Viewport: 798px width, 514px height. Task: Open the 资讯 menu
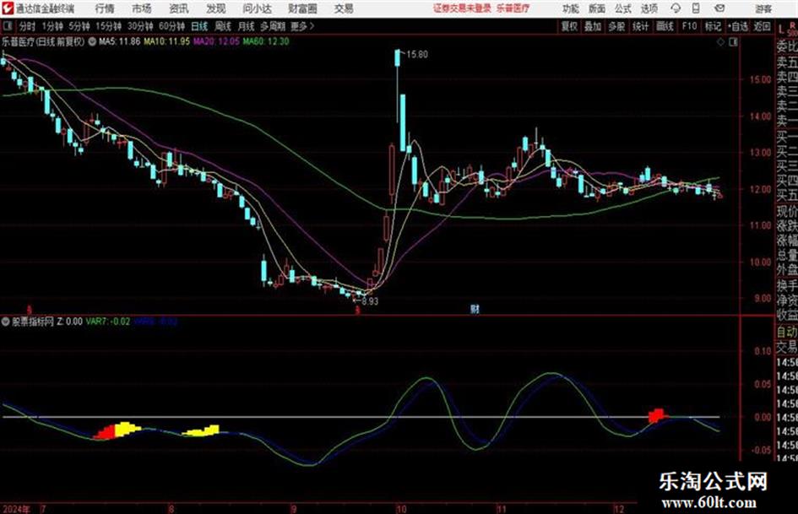179,8
